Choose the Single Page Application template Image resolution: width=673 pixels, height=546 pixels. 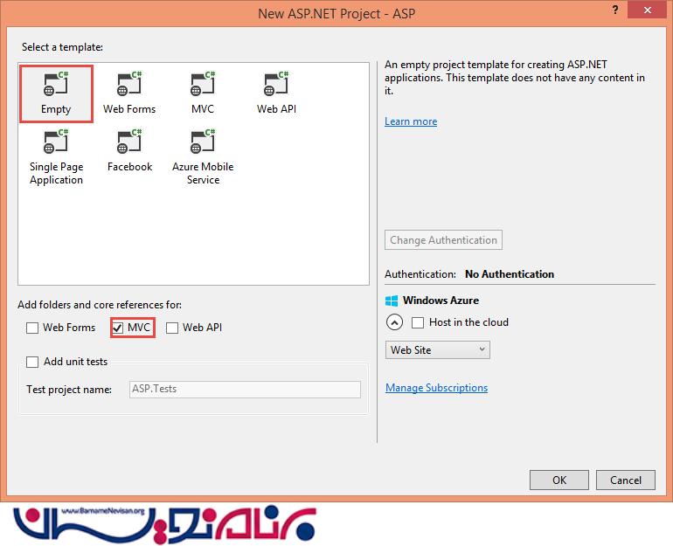coord(56,143)
